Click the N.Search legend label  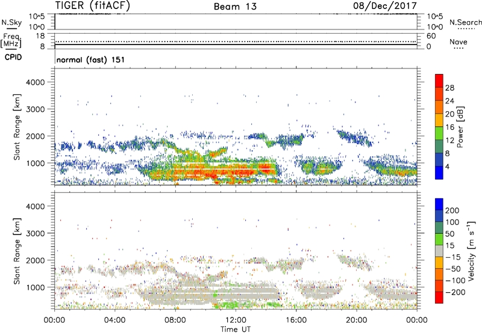[465, 22]
